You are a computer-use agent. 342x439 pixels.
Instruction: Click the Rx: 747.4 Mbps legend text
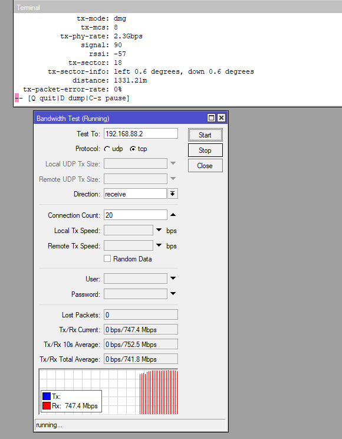click(75, 406)
